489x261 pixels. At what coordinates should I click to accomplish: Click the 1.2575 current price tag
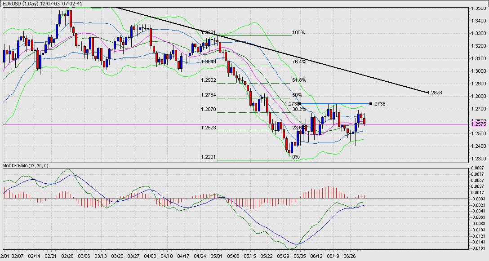pos(478,124)
